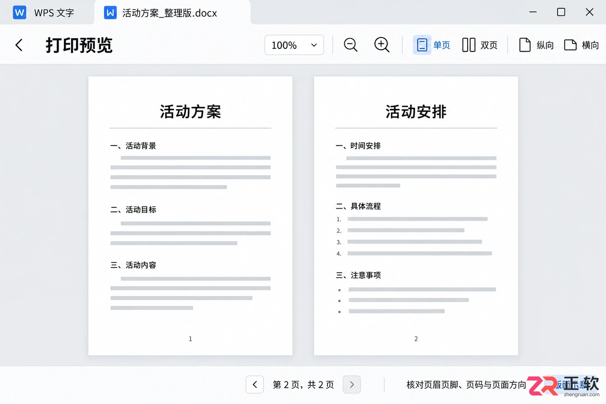Set 横向 landscape orientation
The image size is (606, 404).
pyautogui.click(x=581, y=45)
